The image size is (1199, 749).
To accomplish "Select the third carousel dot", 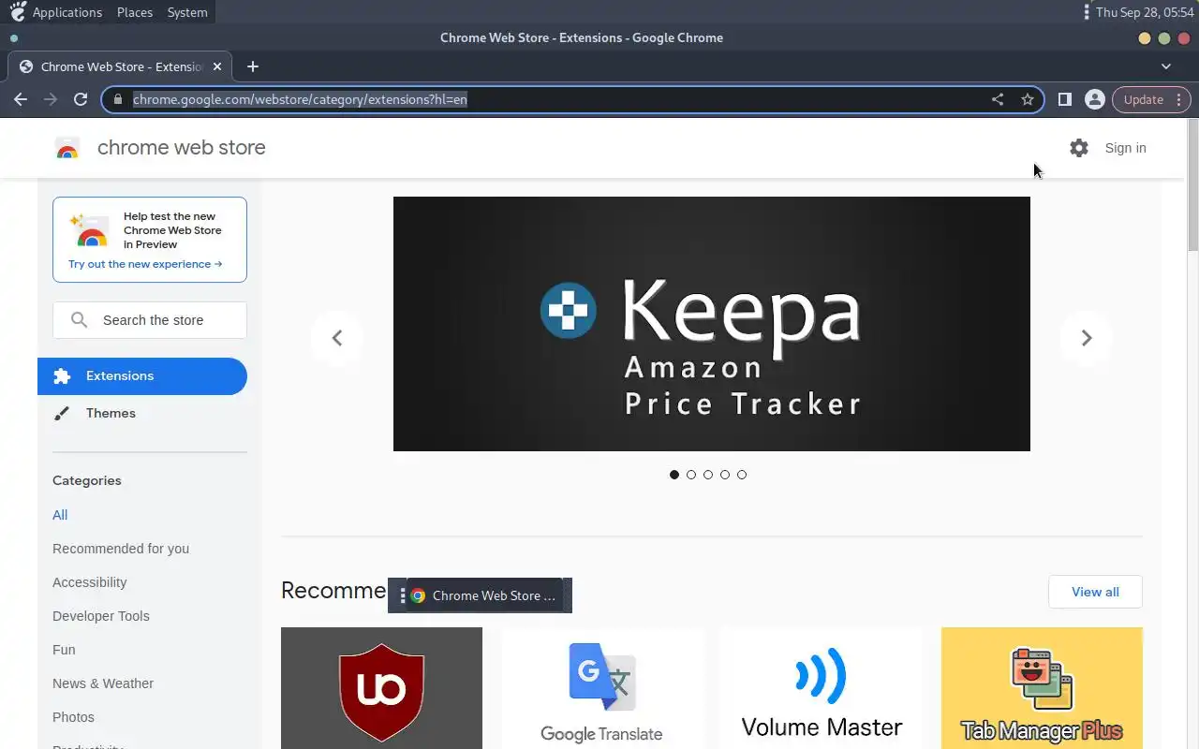I will (x=708, y=475).
